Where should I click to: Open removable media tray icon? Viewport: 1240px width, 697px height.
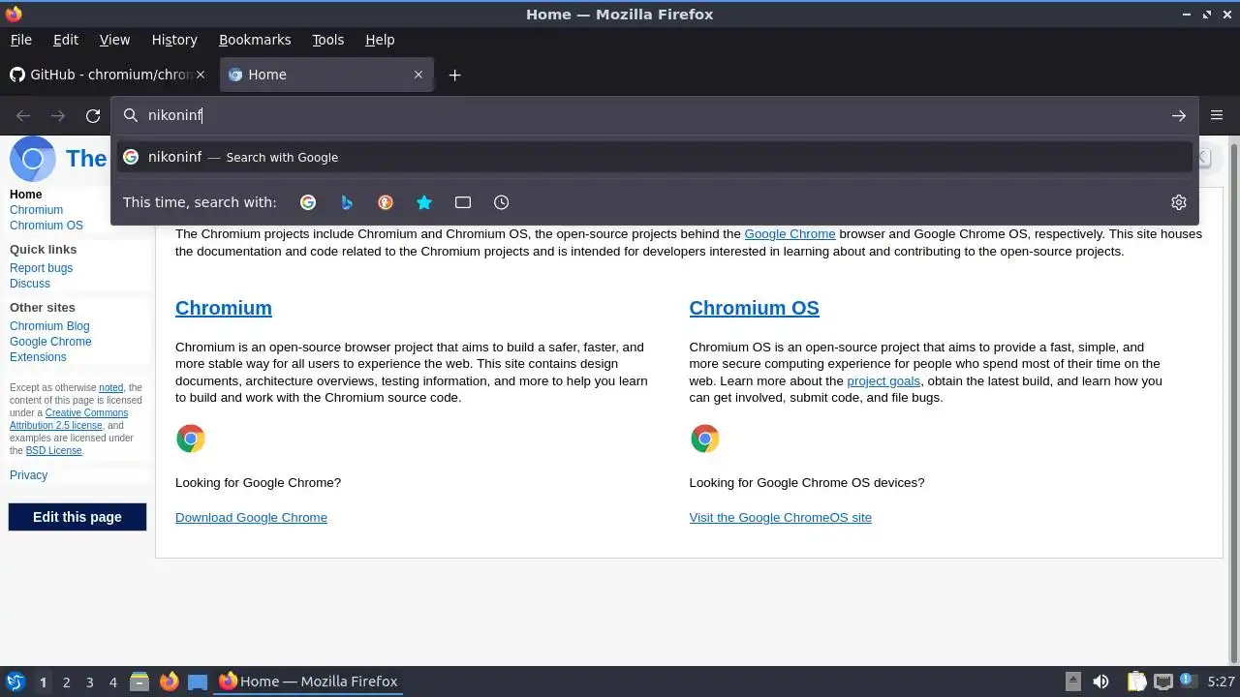1072,682
